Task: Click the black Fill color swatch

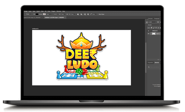Action: pyautogui.click(x=37, y=14)
